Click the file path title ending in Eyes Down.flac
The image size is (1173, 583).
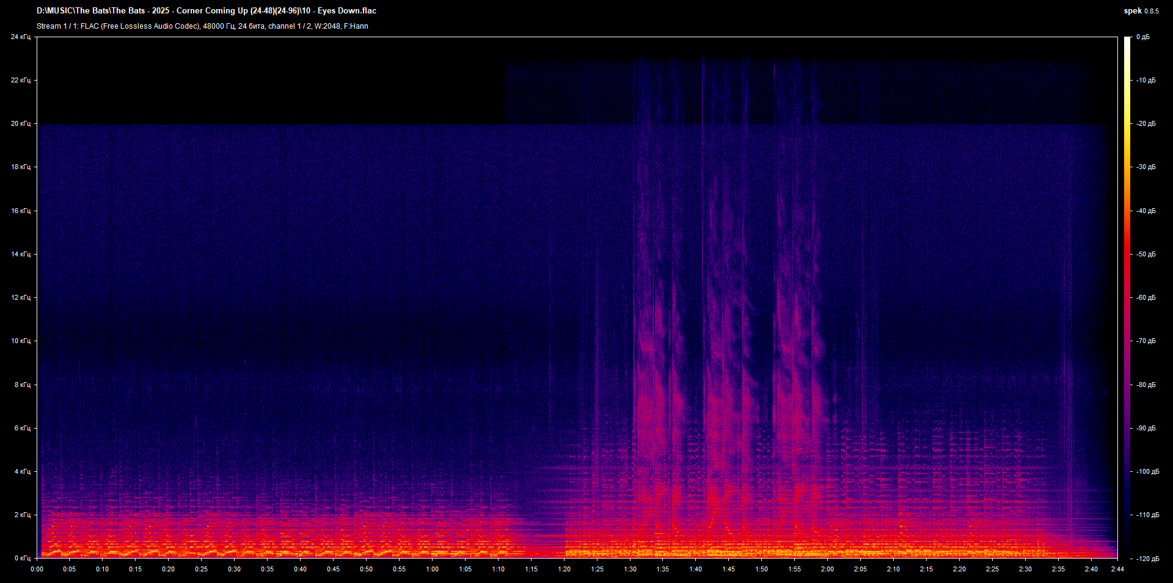pos(206,11)
